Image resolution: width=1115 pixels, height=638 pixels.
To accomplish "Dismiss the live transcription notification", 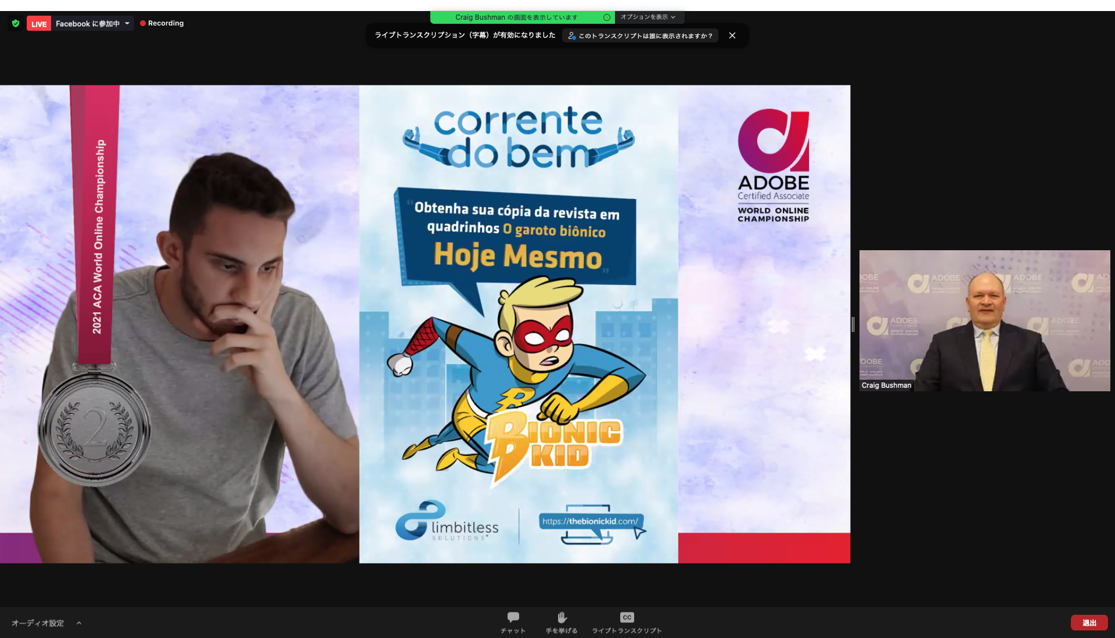I will 732,36.
